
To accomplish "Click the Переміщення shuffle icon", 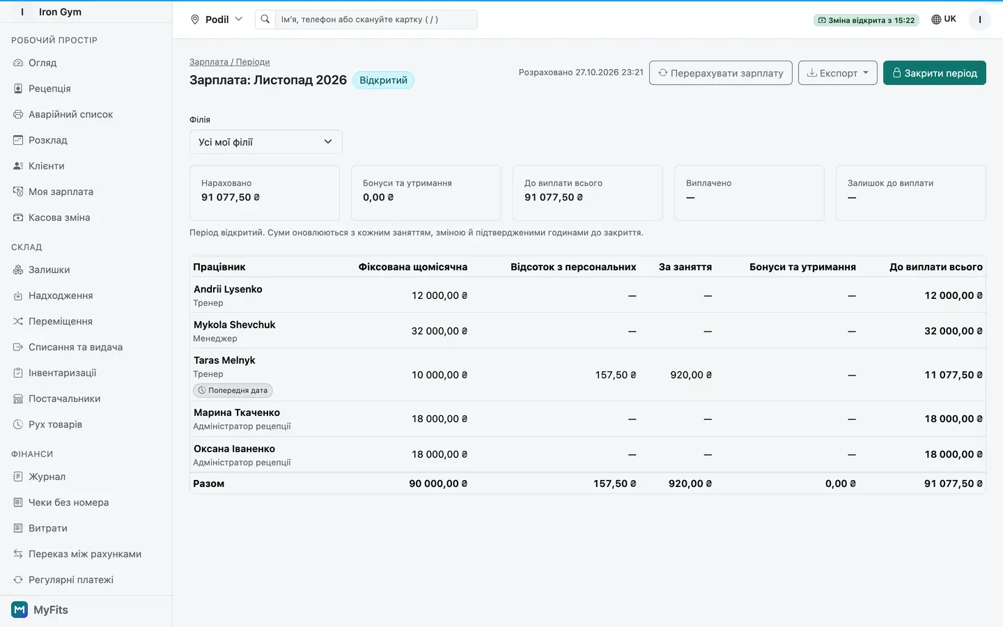I will click(x=18, y=321).
